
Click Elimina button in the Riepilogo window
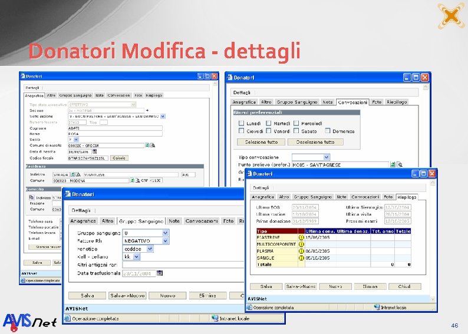370,286
